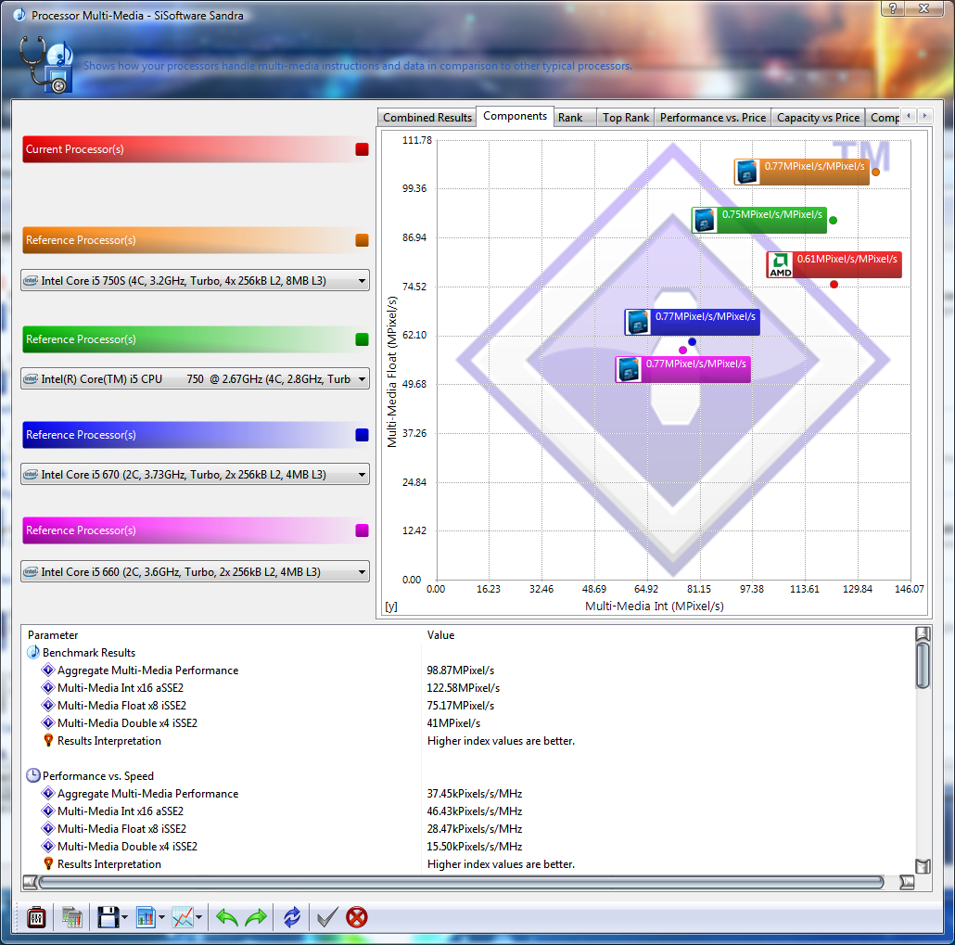
Task: Click the Value column header
Action: coord(441,635)
